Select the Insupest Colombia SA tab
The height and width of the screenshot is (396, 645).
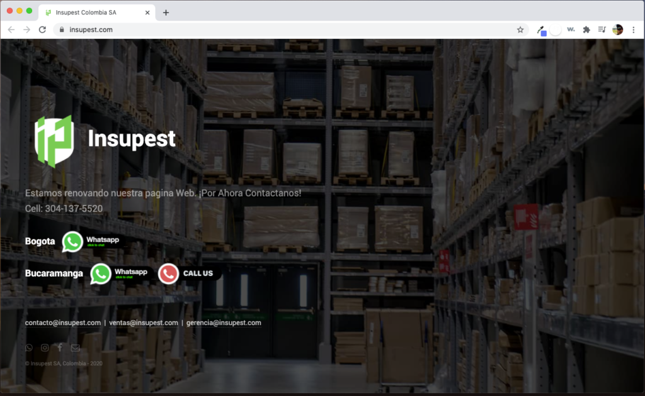click(94, 13)
